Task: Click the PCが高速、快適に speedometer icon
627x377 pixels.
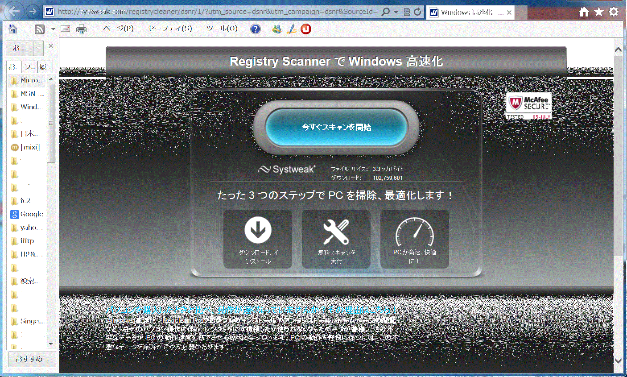Action: [415, 231]
